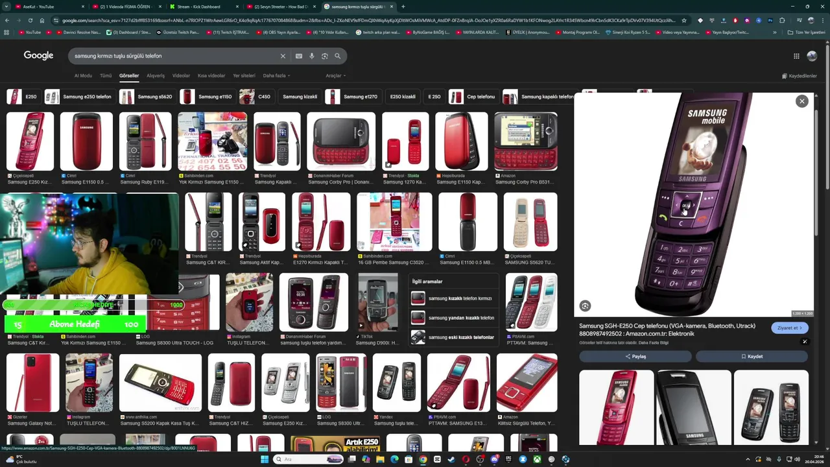Start voice search with microphone icon
Screen dimensions: 830x467
tap(312, 56)
